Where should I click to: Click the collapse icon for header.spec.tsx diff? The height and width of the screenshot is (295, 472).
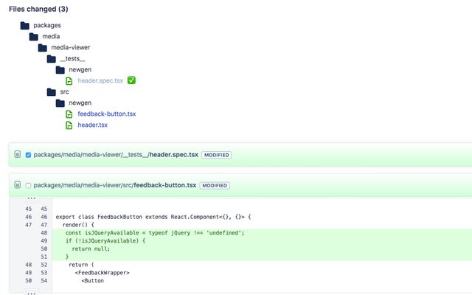coord(18,154)
